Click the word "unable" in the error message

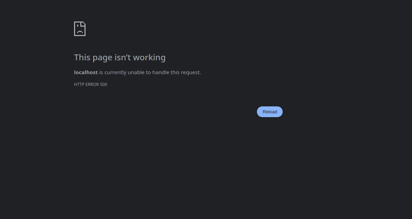pos(136,72)
